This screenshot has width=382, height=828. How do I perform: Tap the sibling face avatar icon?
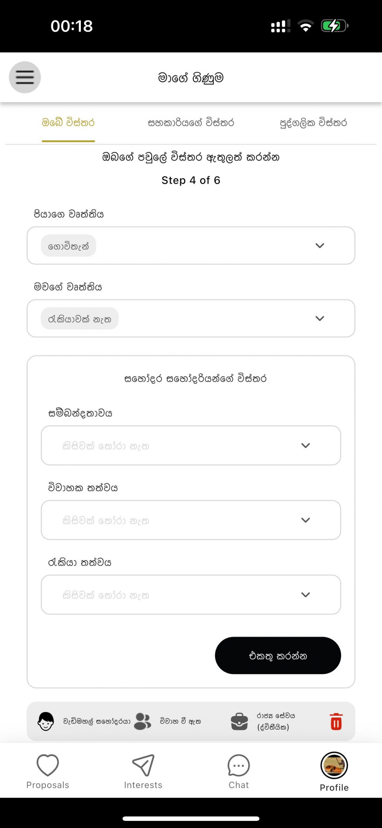pos(46,721)
